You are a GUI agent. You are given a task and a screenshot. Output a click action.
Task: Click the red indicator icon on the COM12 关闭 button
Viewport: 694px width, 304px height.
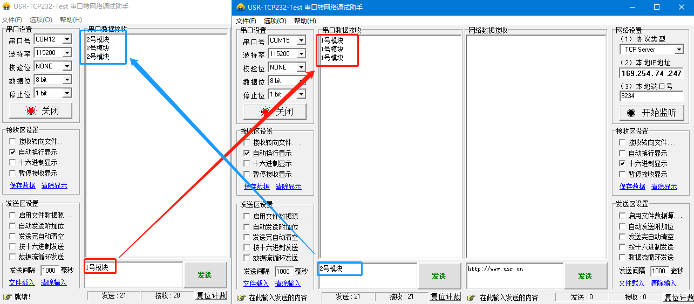pyautogui.click(x=31, y=111)
